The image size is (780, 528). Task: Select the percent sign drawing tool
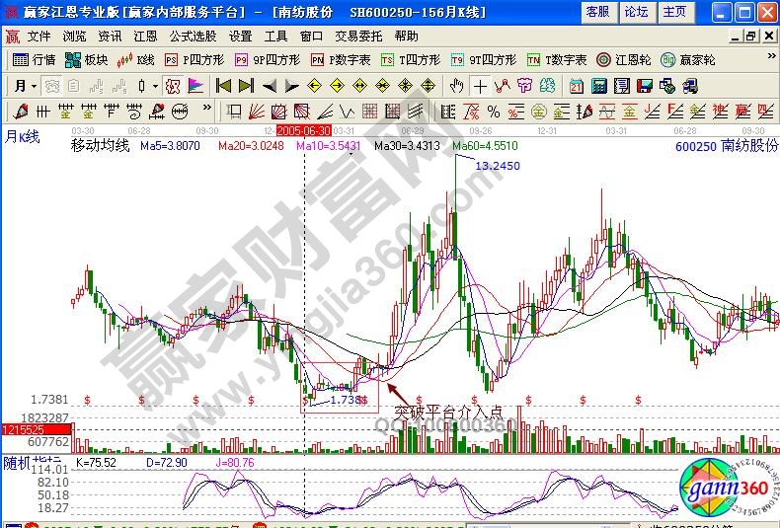493,110
